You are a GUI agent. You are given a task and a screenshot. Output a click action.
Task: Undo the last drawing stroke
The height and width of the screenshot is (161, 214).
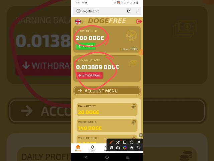[138, 148]
